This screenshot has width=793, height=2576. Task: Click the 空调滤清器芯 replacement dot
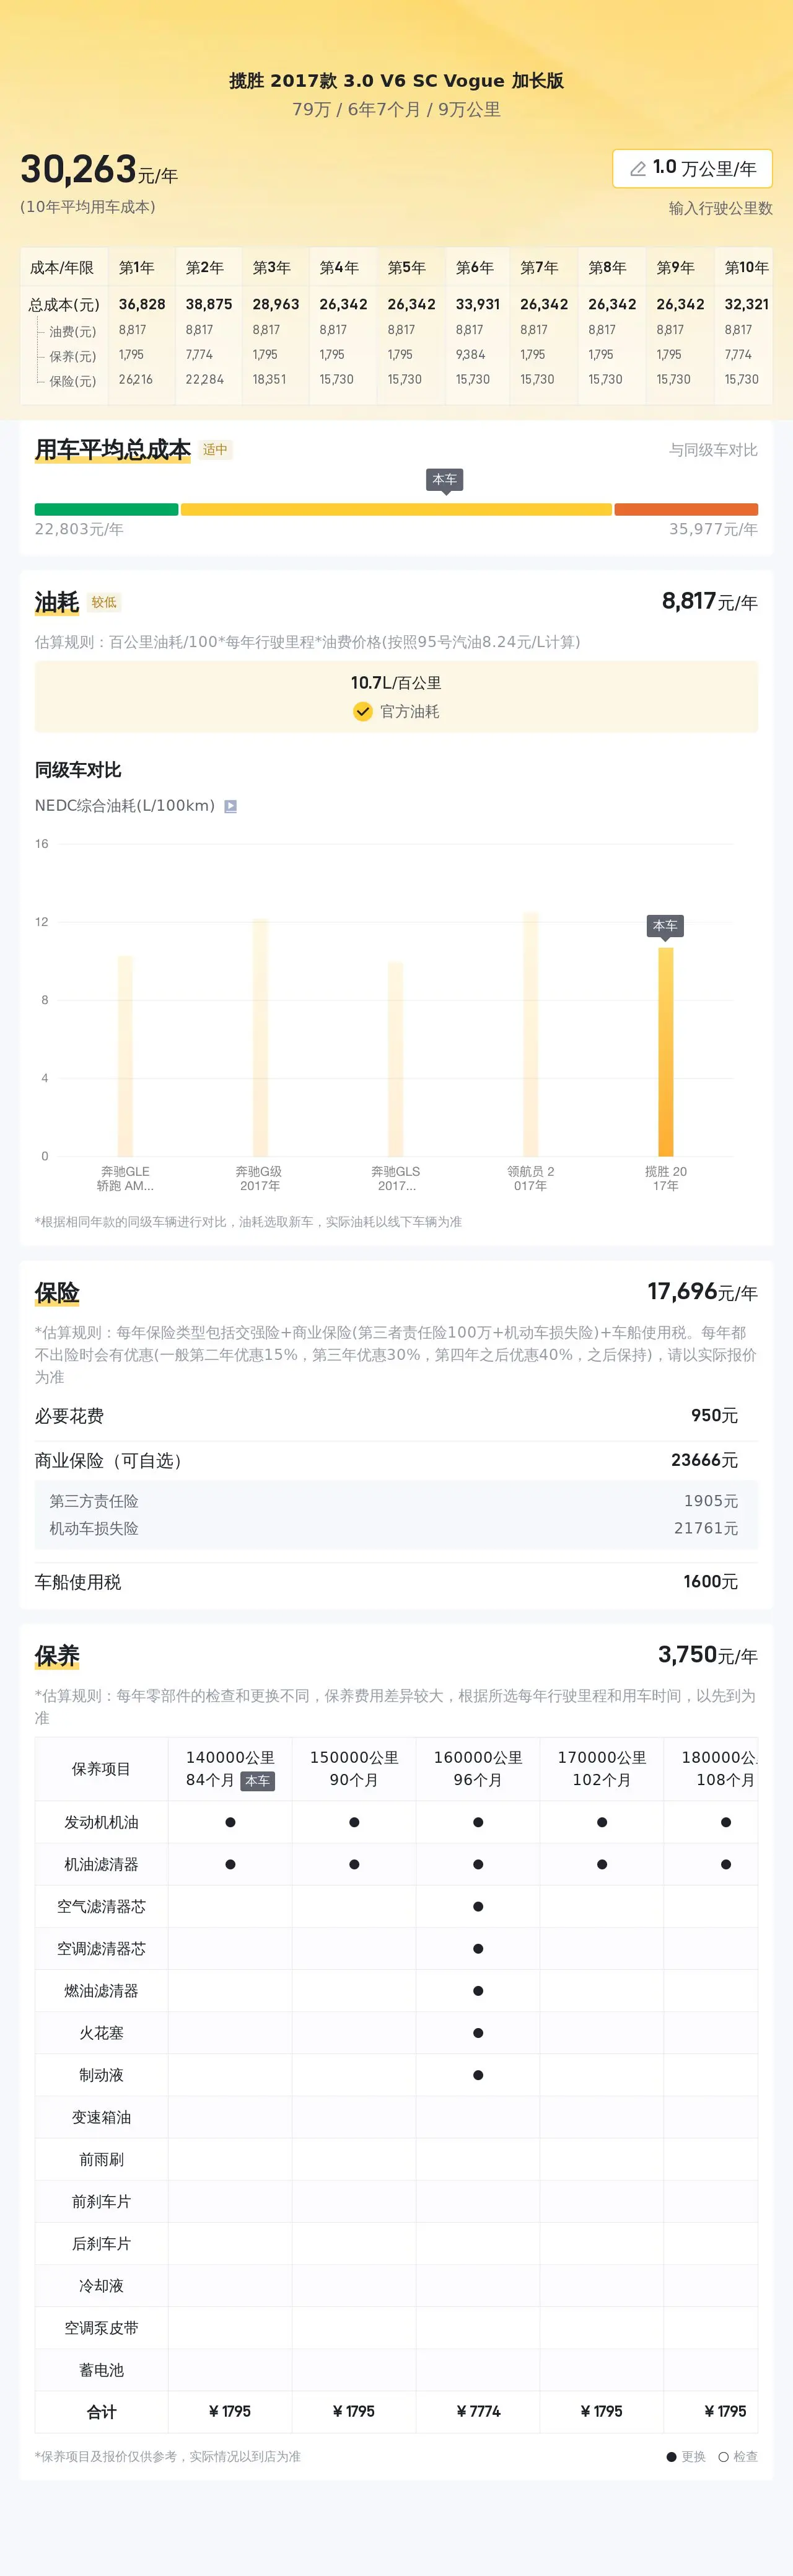[x=478, y=1948]
